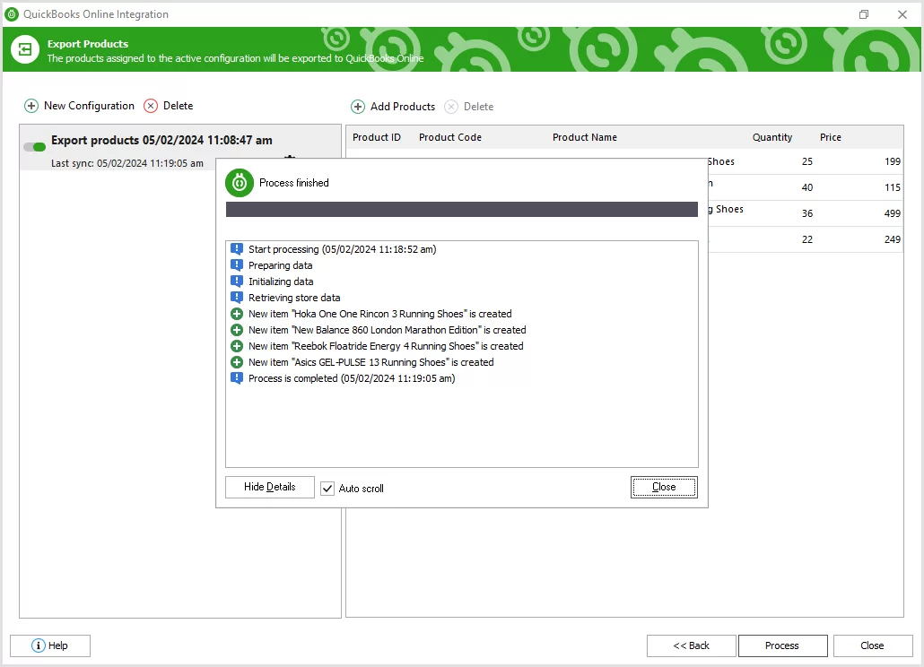Screen dimensions: 924x667
Task: Click the plus icon next to Asics GEL-PULSE entry
Action: point(237,362)
